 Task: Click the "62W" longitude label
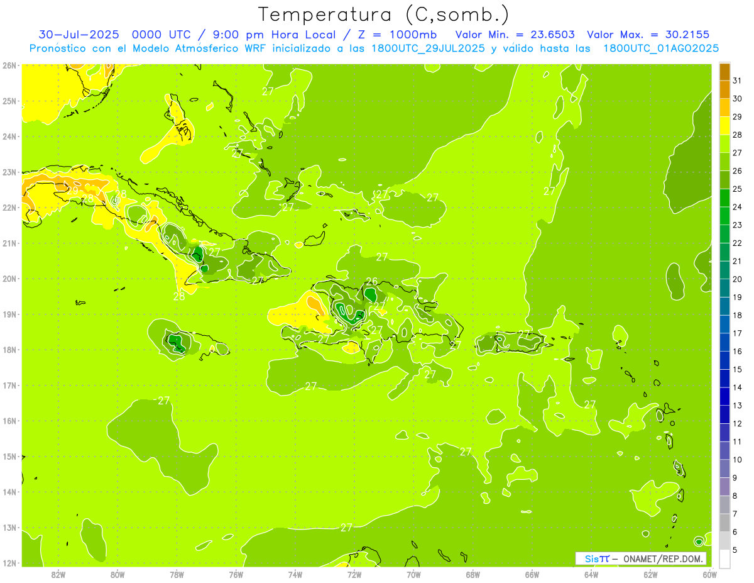click(651, 574)
